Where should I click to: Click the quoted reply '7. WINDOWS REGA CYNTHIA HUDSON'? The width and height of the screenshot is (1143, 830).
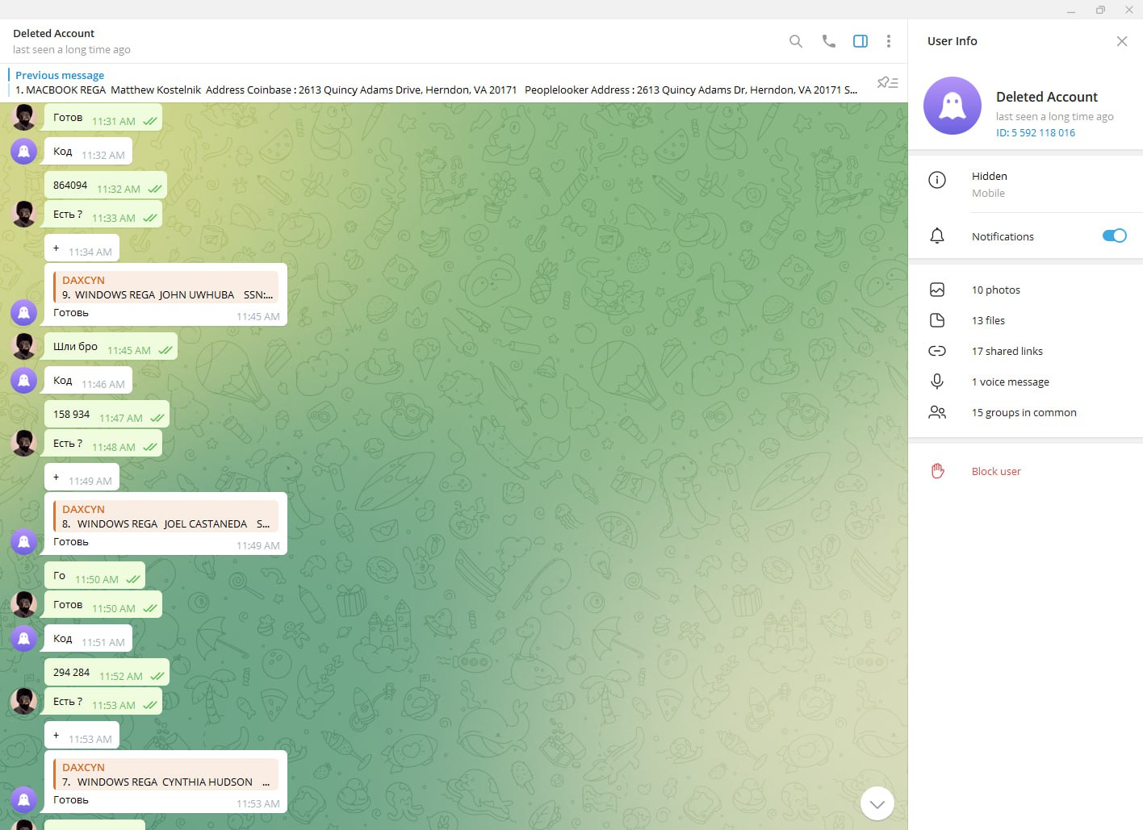(x=165, y=774)
